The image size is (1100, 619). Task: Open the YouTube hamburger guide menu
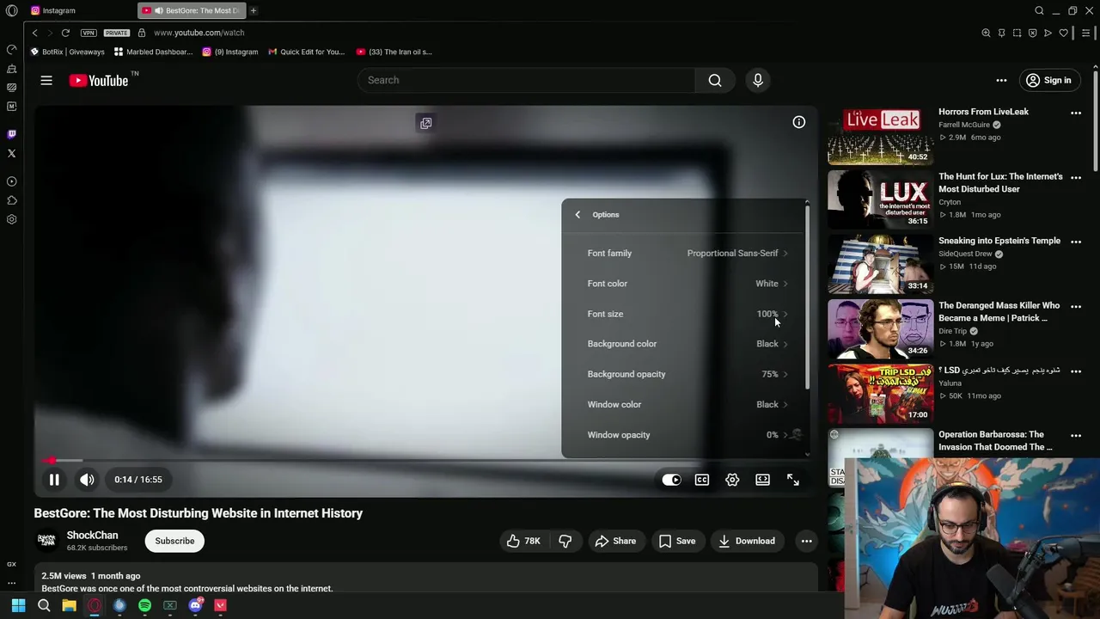pyautogui.click(x=46, y=80)
